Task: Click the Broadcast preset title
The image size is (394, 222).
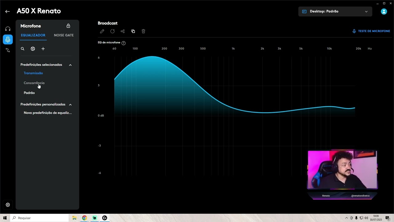Action: point(107,23)
